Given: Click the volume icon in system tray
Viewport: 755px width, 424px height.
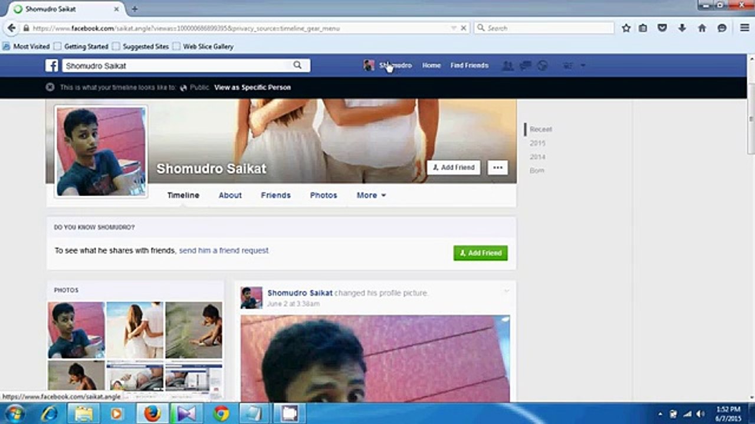Looking at the screenshot, I should coord(701,414).
